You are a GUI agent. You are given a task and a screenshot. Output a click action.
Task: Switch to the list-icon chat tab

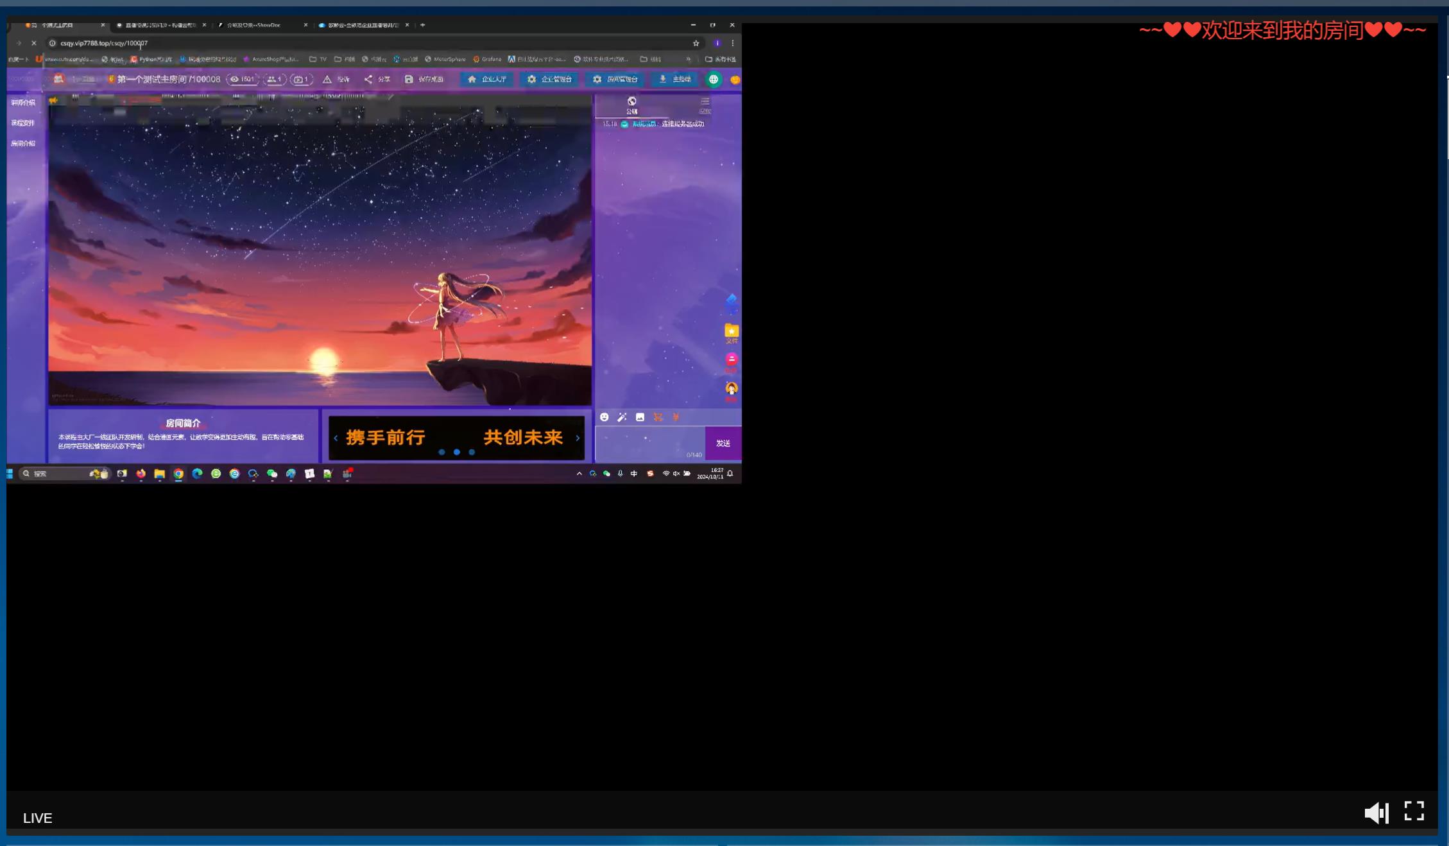pos(705,105)
